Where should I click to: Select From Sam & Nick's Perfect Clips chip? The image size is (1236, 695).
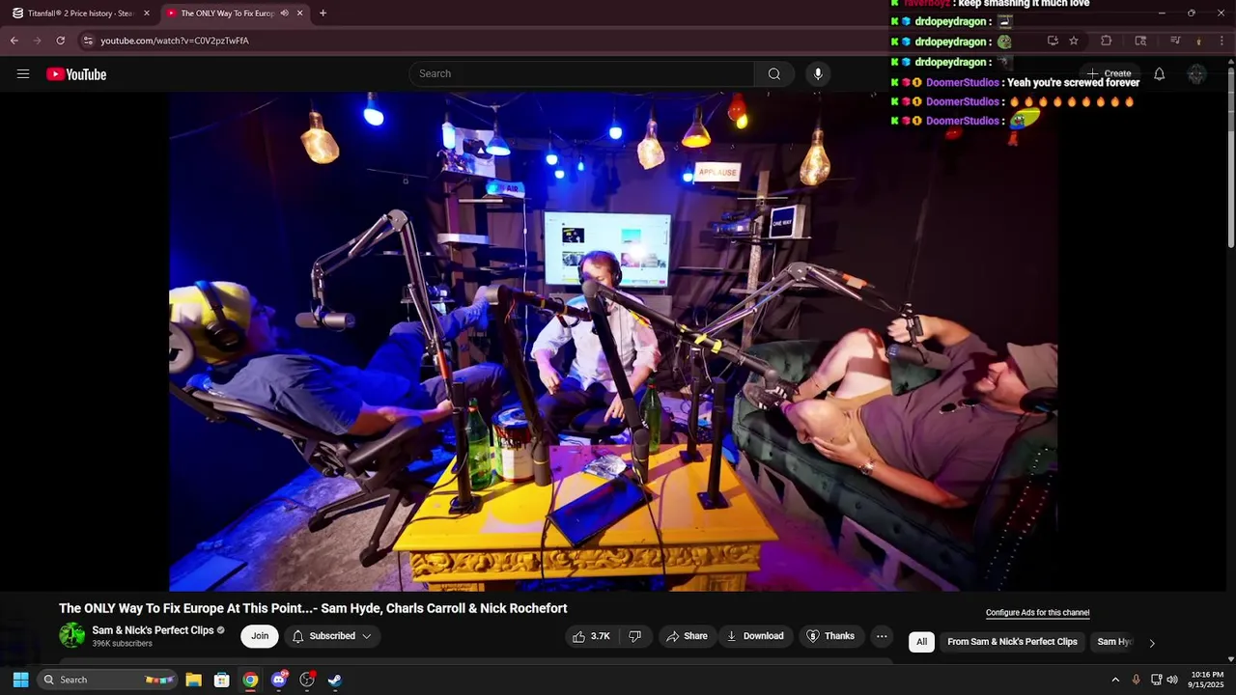point(1012,642)
